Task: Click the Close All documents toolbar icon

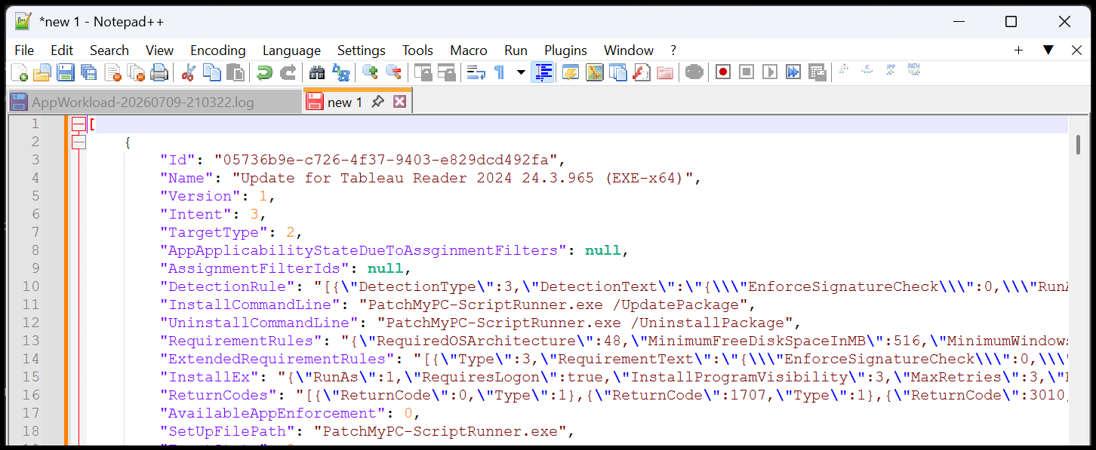Action: (x=136, y=72)
